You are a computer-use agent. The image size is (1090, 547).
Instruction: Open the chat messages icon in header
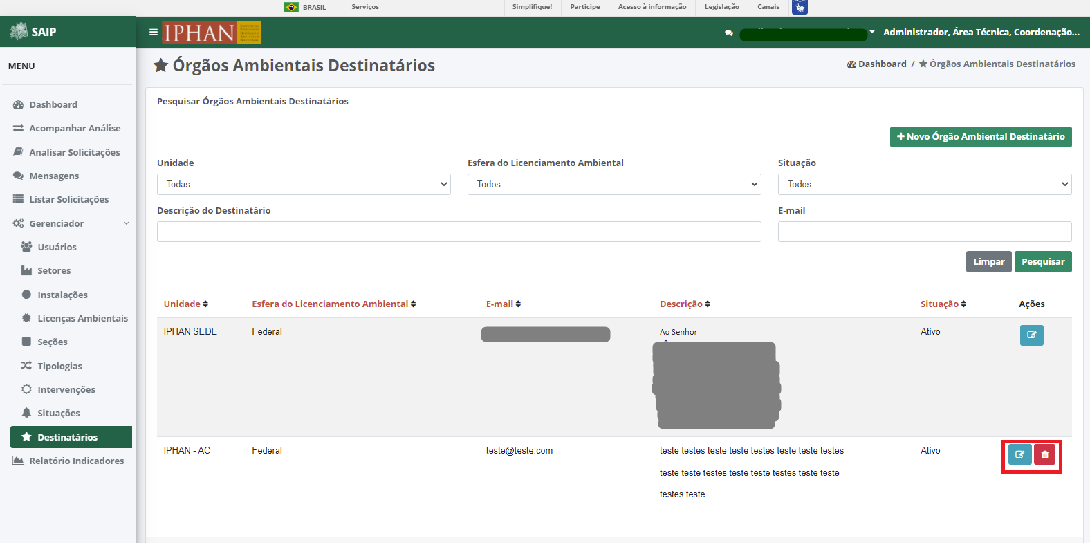pyautogui.click(x=729, y=33)
